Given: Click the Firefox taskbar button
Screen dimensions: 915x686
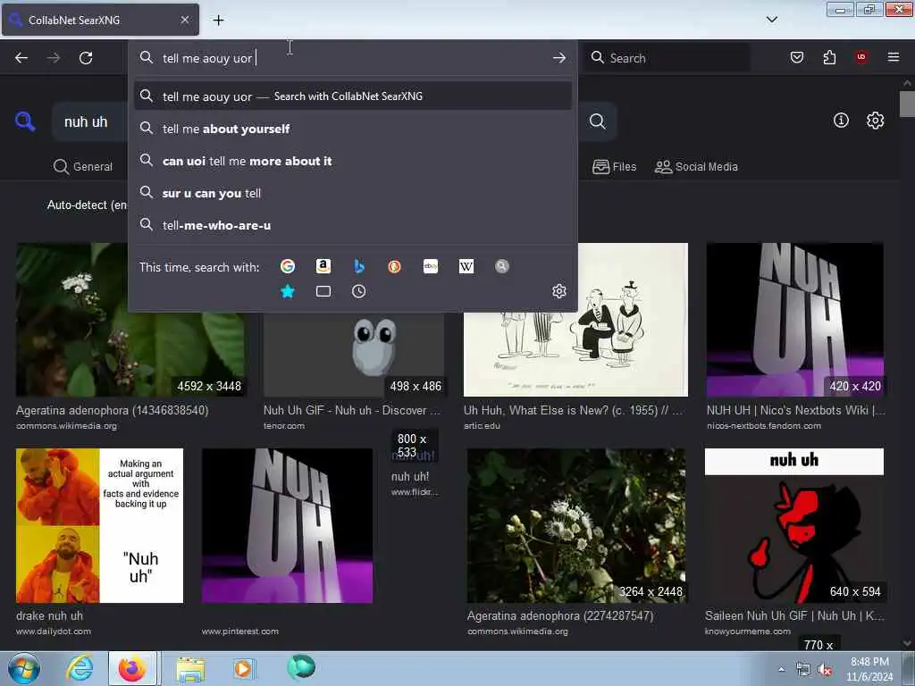Looking at the screenshot, I should click(132, 668).
